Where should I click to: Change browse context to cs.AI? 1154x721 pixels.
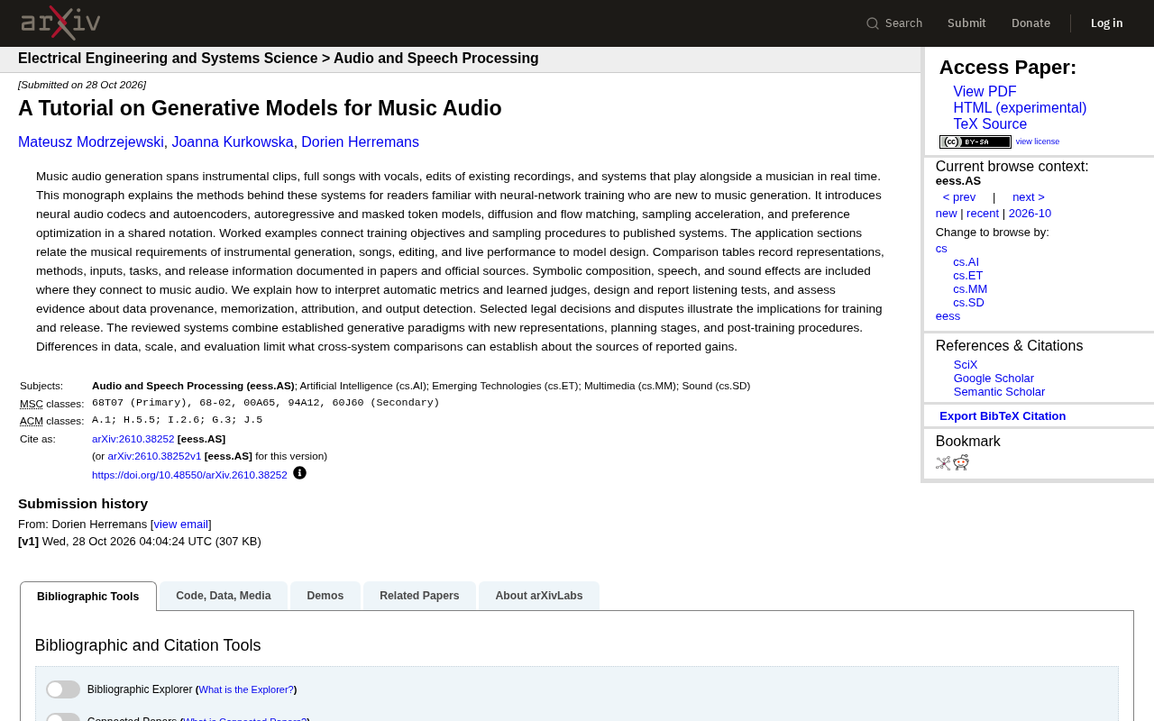tap(966, 262)
